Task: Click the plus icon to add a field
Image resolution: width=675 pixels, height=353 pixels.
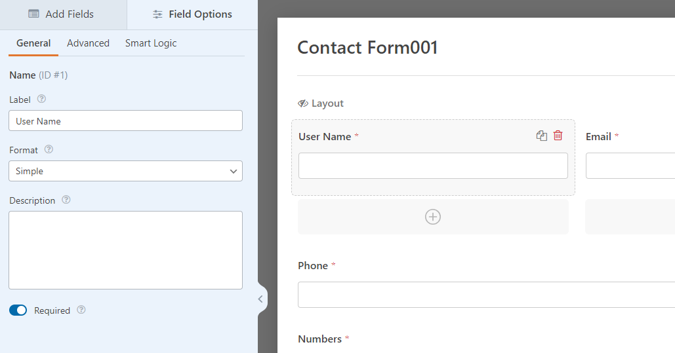Action: point(433,217)
